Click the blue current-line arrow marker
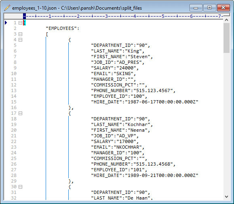 coord(6,23)
